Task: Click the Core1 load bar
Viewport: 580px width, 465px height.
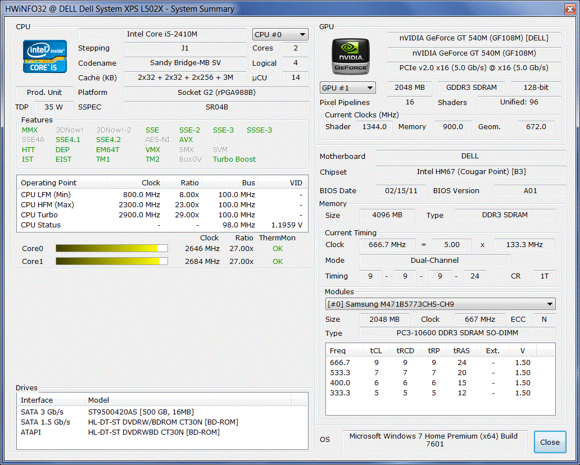Action: [x=112, y=261]
